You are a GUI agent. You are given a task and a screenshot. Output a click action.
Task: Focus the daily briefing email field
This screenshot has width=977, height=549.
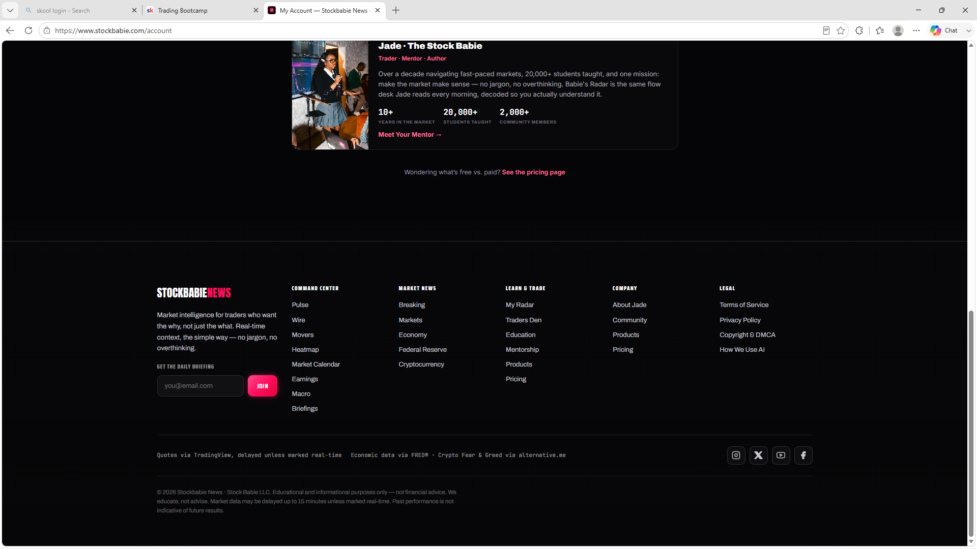pyautogui.click(x=200, y=386)
